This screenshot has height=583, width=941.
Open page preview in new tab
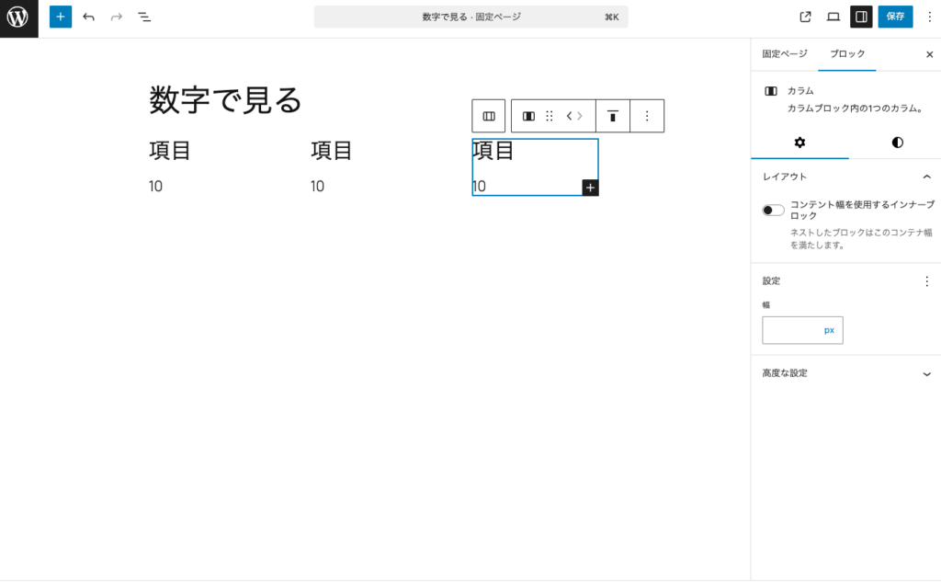pyautogui.click(x=806, y=17)
